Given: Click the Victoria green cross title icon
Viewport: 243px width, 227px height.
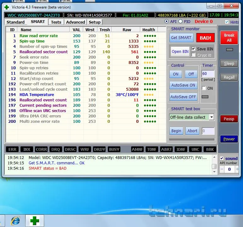Looking at the screenshot, I should coord(7,7).
